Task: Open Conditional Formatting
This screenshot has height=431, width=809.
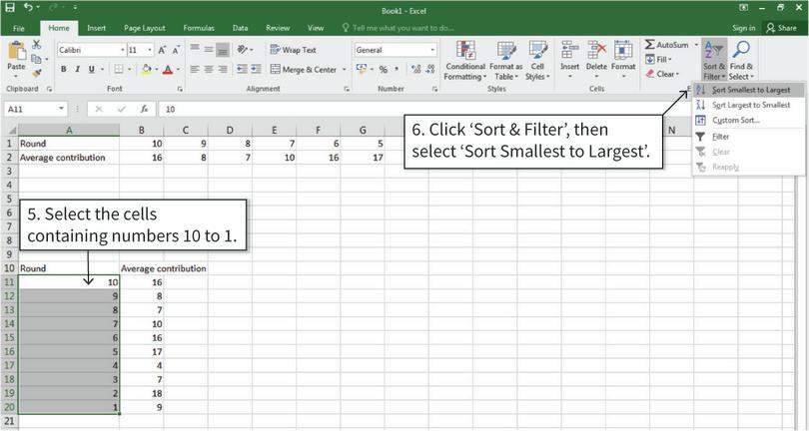Action: pyautogui.click(x=465, y=61)
